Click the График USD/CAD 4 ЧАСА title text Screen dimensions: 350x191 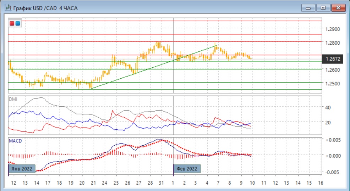point(45,7)
